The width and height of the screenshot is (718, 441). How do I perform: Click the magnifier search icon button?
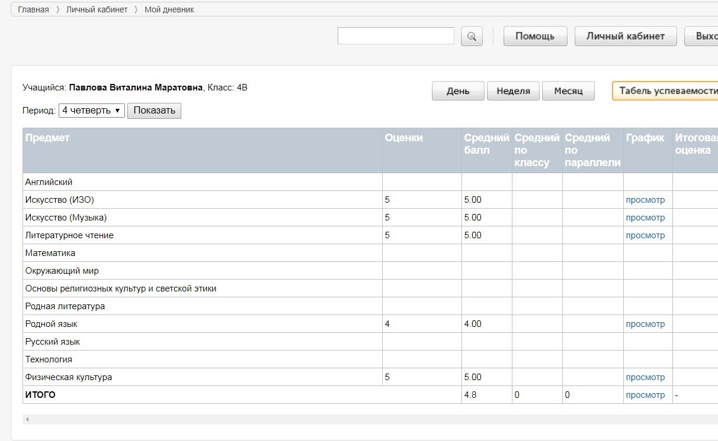click(472, 36)
